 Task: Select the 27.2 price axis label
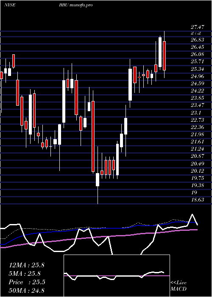[196, 33]
